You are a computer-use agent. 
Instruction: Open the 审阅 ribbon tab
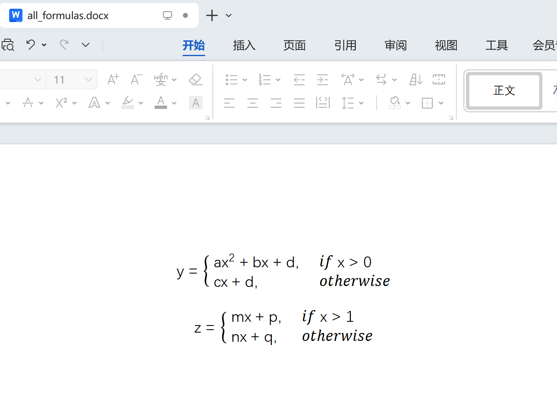[395, 46]
